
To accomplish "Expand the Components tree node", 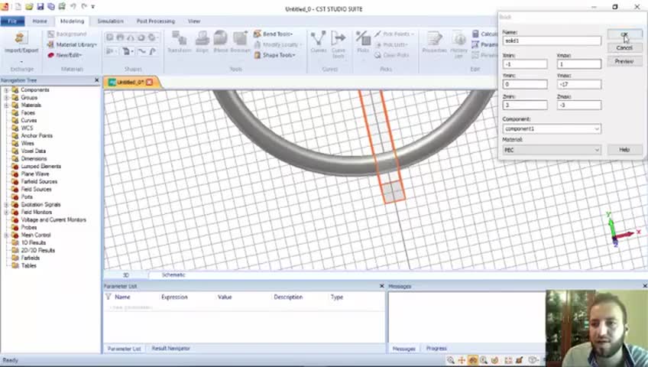I will click(x=6, y=89).
